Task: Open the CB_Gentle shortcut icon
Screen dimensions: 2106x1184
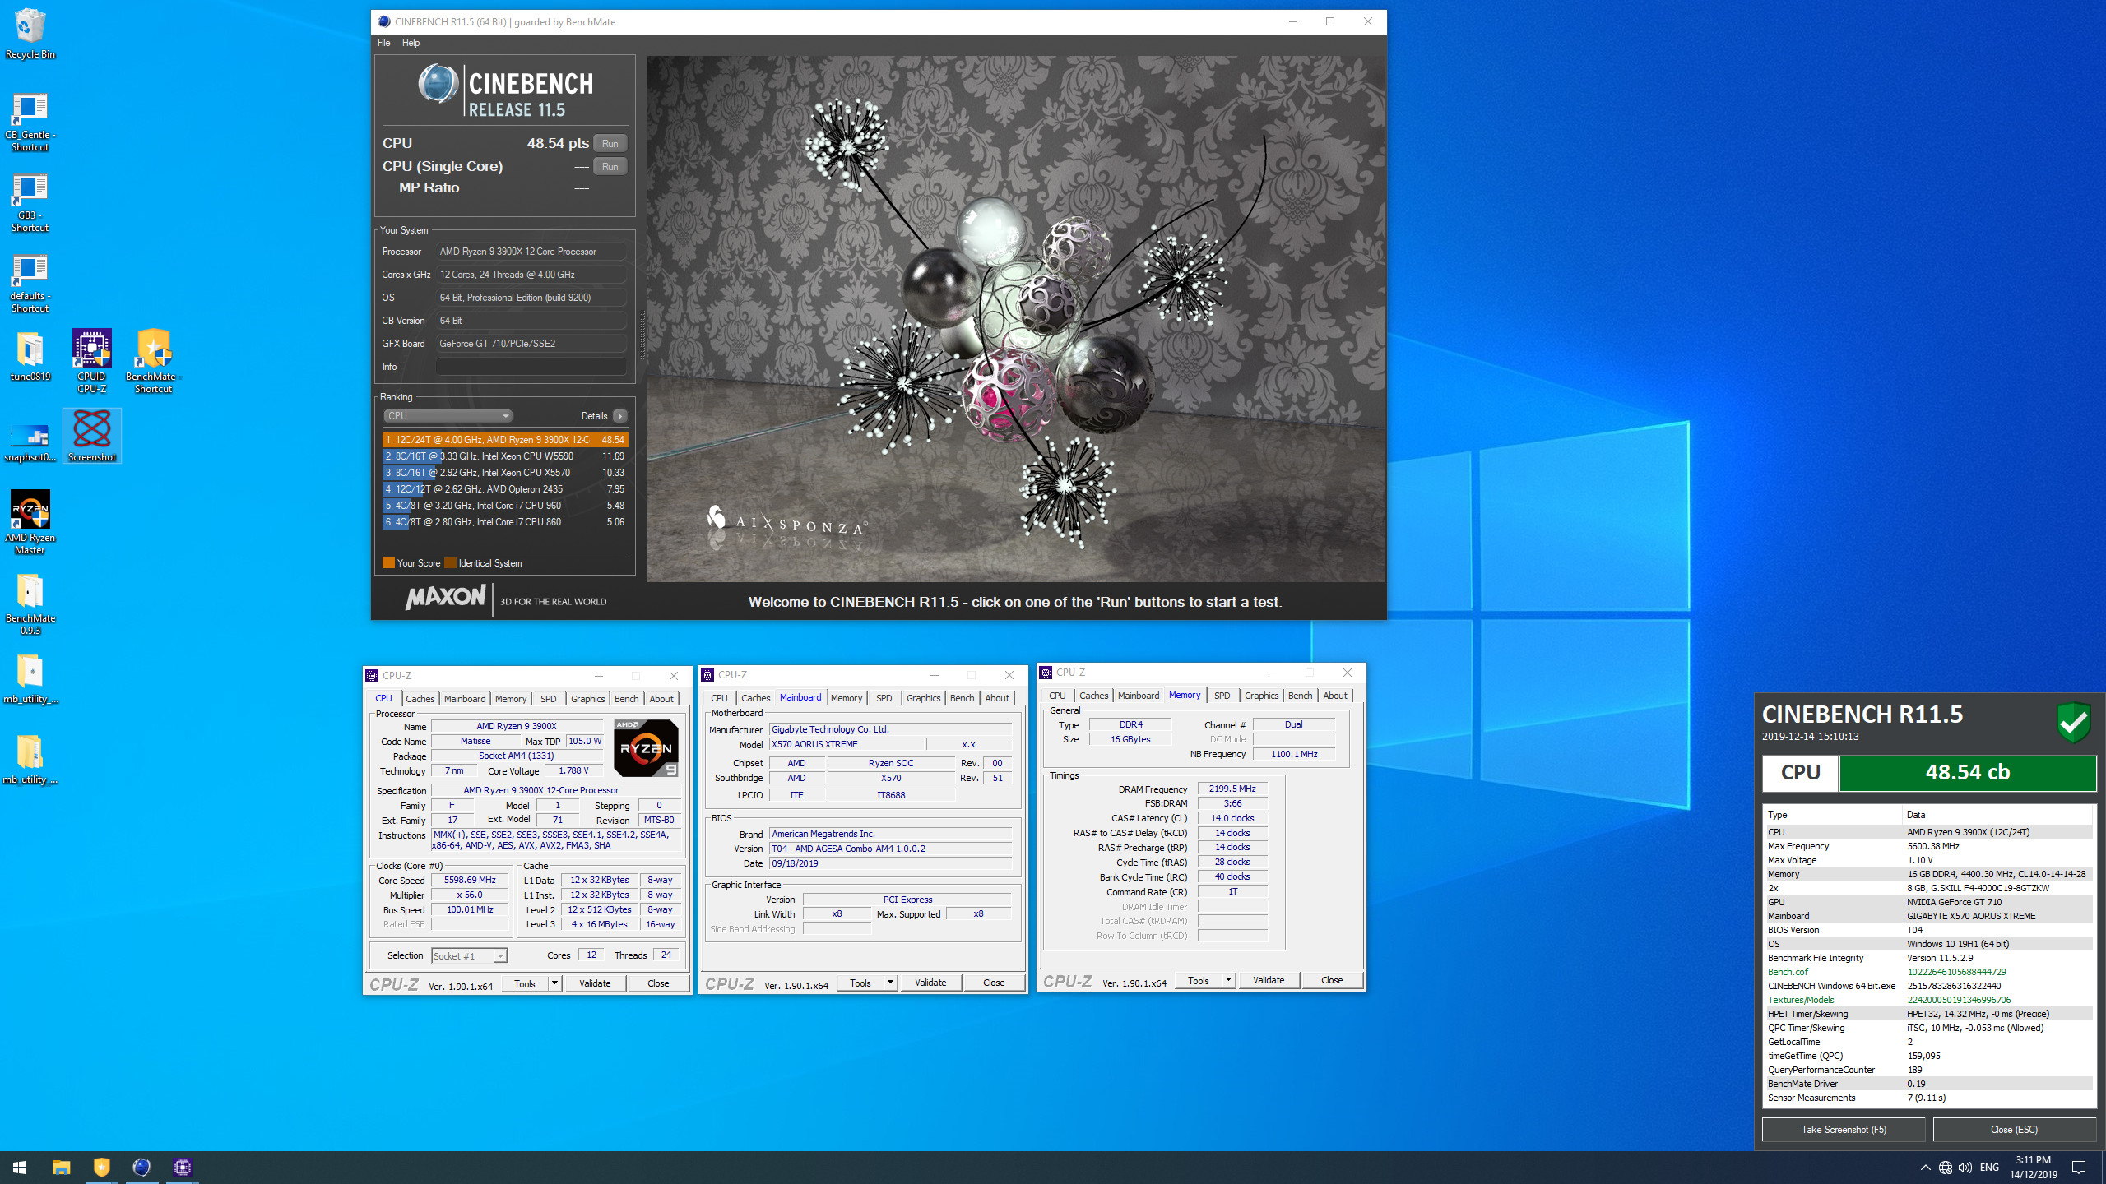Action: [x=30, y=122]
